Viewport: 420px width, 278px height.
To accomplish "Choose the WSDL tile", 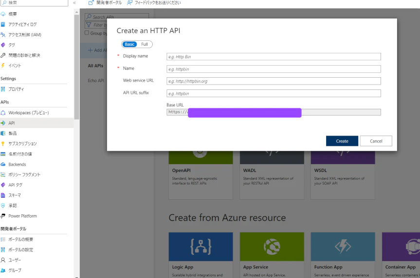I will point(343,175).
